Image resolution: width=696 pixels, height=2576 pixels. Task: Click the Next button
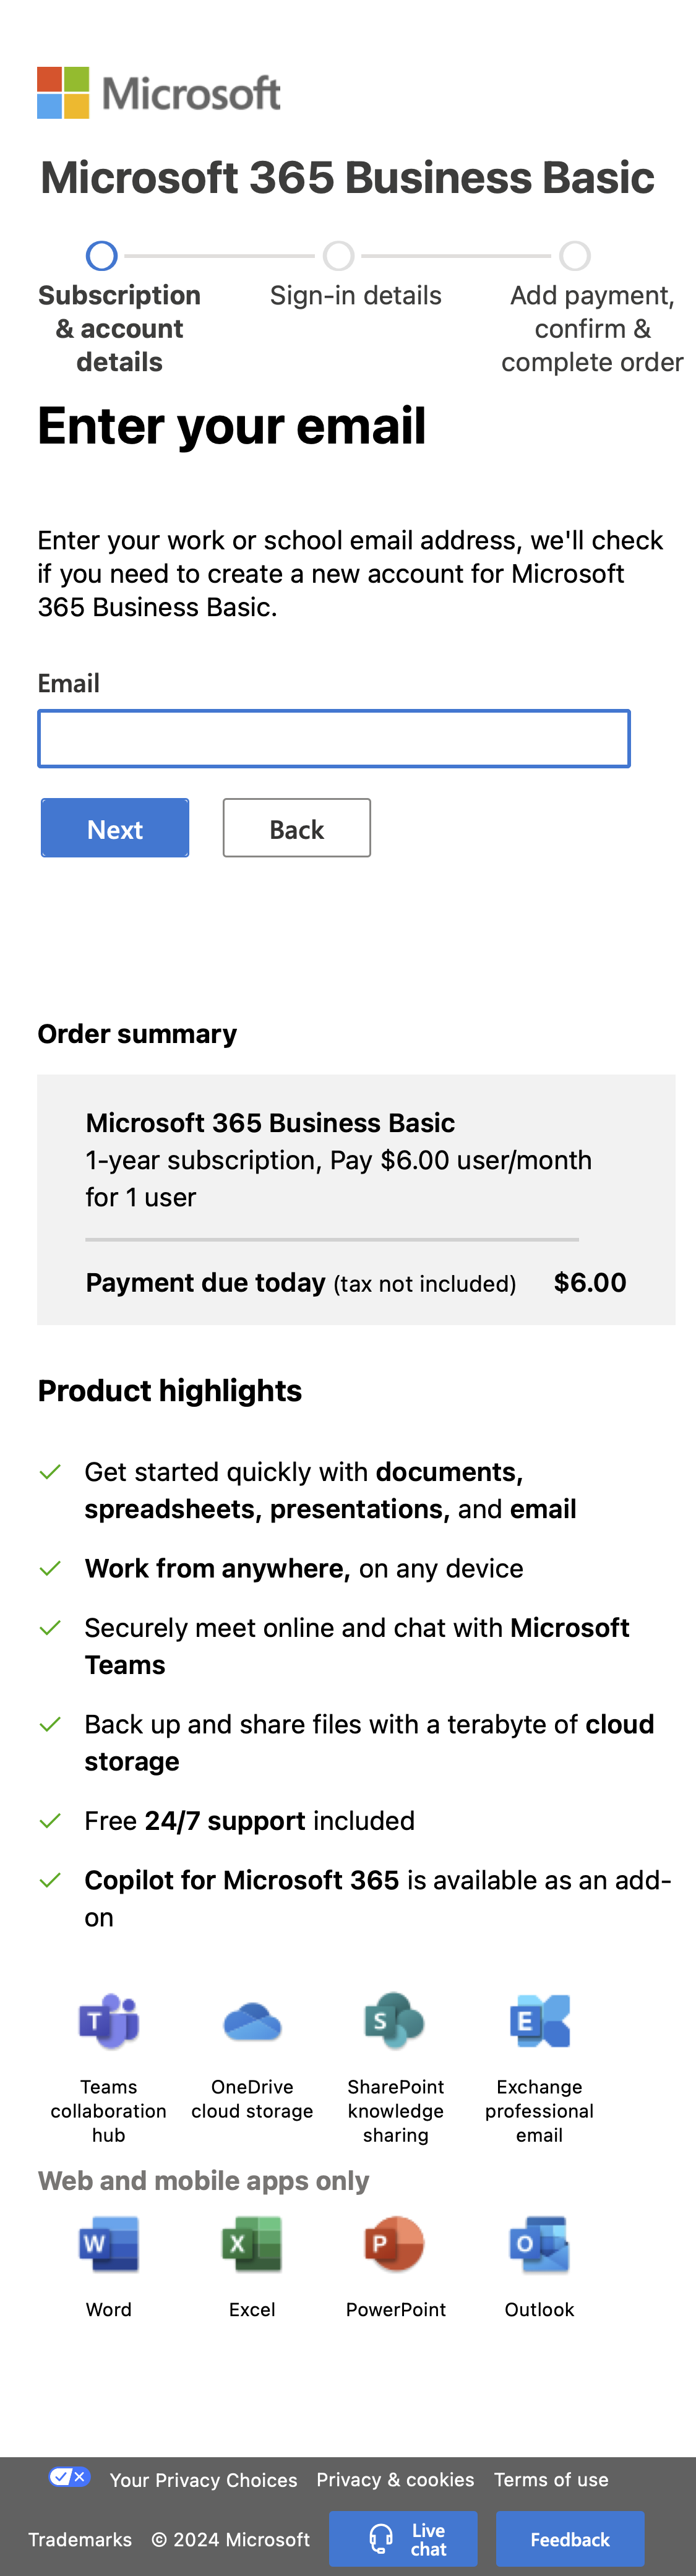pyautogui.click(x=114, y=828)
